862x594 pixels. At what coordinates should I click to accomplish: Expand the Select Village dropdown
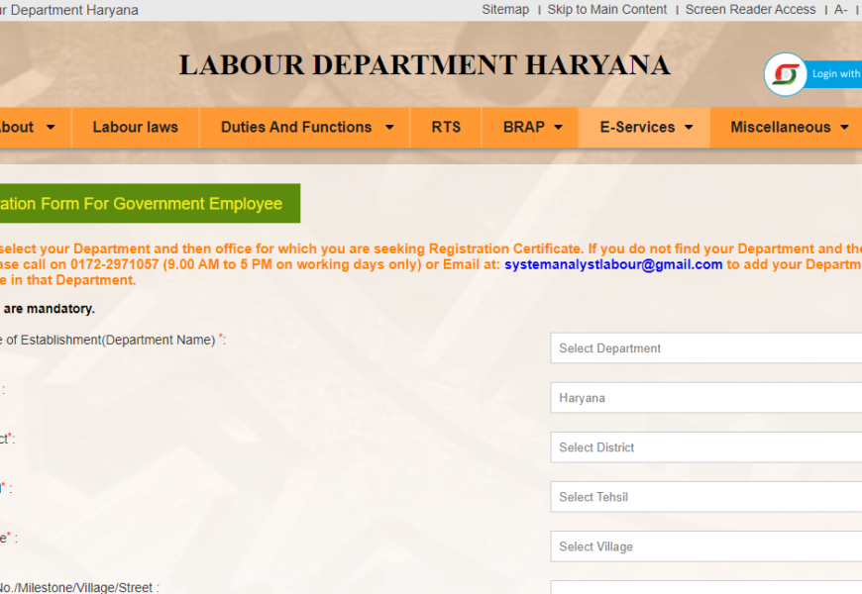(x=705, y=546)
